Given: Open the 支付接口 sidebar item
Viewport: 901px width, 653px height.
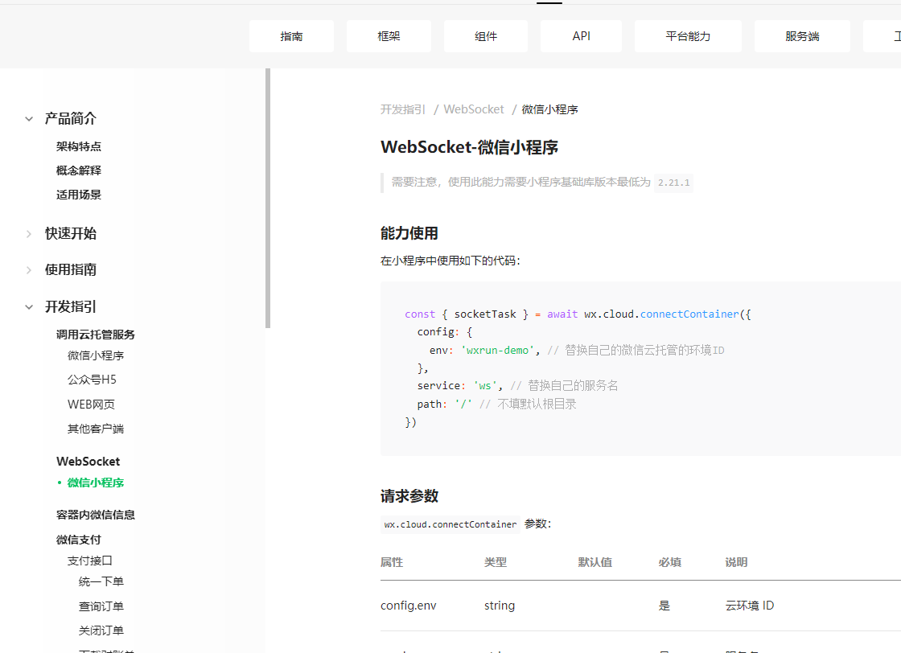Looking at the screenshot, I should pos(89,561).
